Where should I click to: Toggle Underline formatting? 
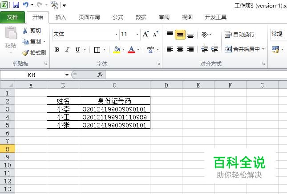coord(77,50)
